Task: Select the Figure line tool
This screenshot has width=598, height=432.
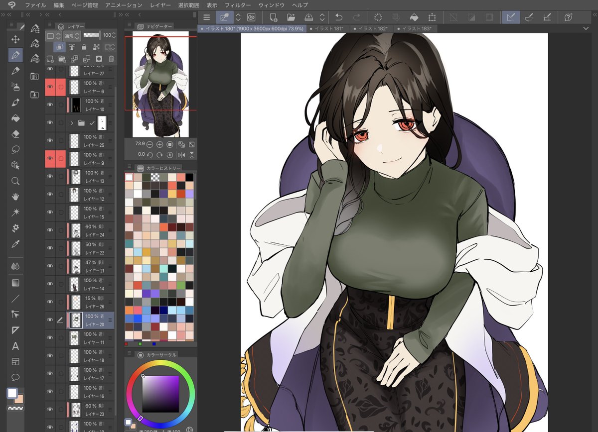Action: (x=15, y=299)
